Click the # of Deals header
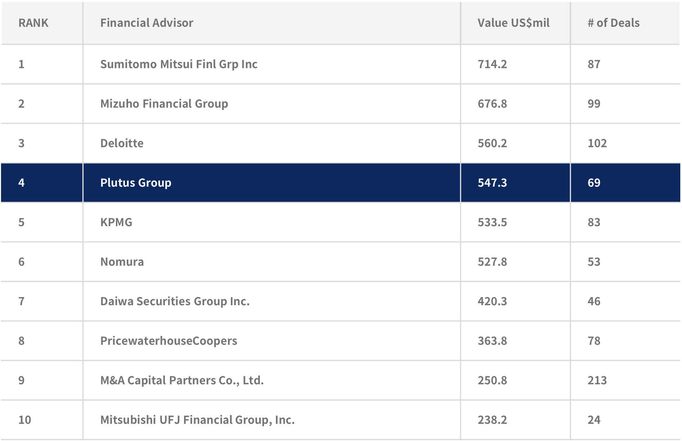This screenshot has height=441, width=682. (614, 23)
